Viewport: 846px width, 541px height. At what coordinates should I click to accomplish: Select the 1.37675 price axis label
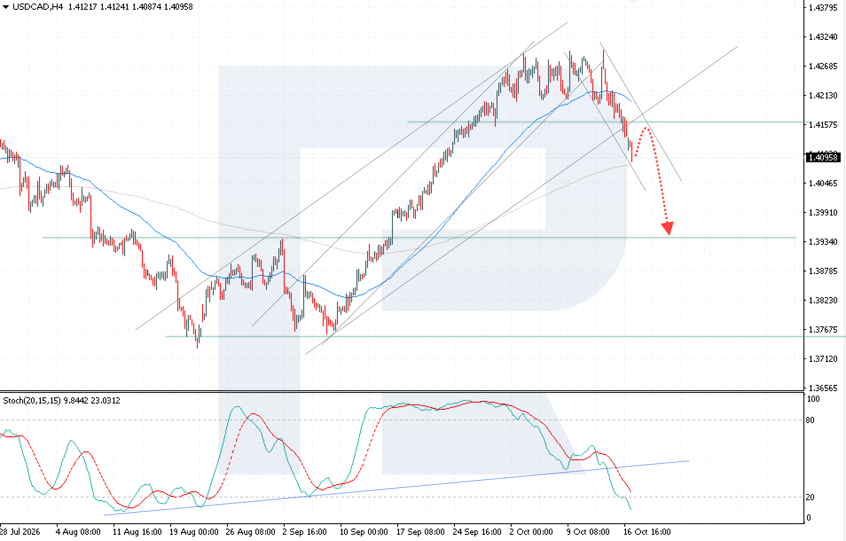coord(823,329)
